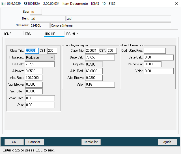Click left panel Base Calc field 787,50
Viewport: 181px width, 154px height.
point(40,64)
